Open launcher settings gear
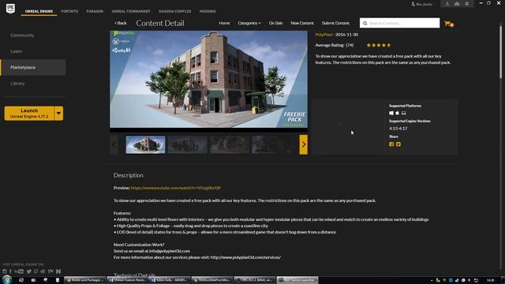 466,4
